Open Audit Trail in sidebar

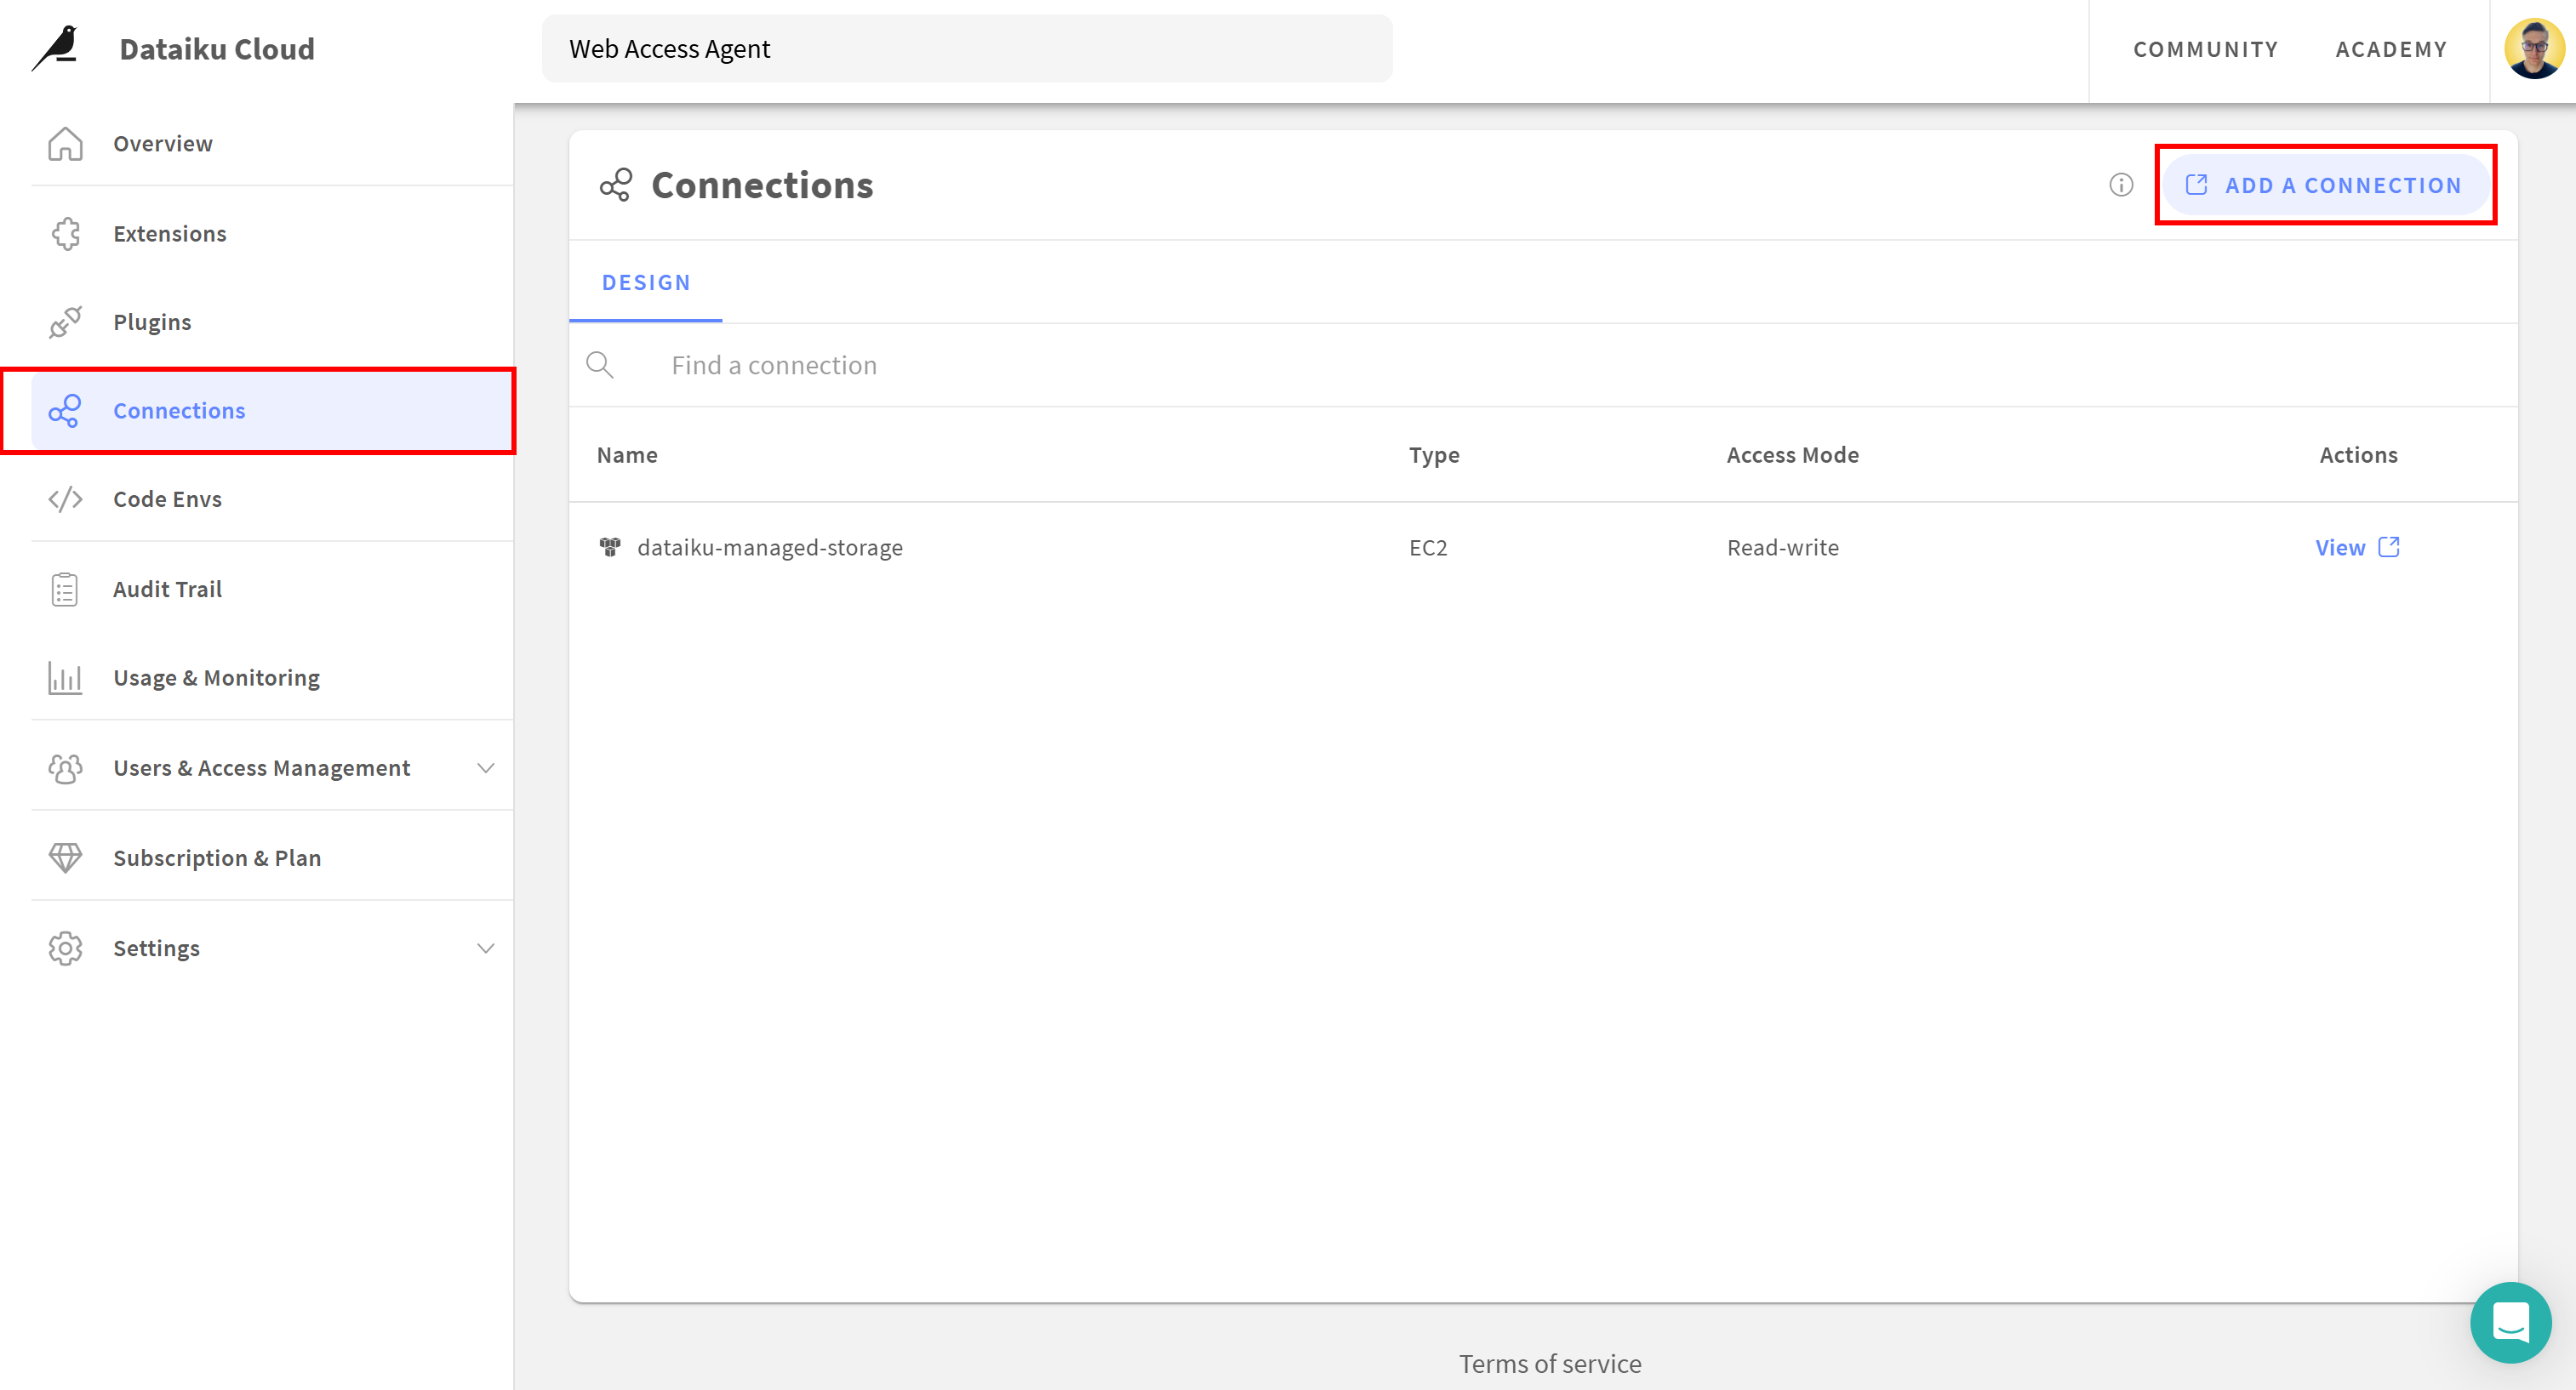[x=272, y=589]
